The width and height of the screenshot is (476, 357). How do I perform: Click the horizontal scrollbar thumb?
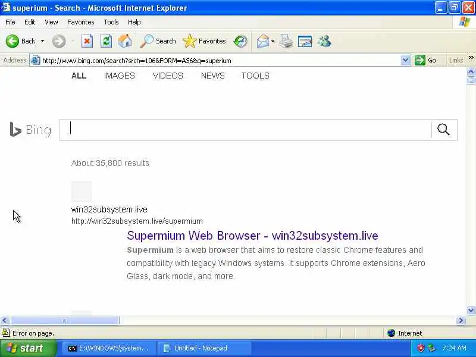click(x=64, y=320)
